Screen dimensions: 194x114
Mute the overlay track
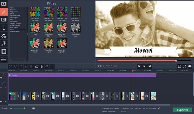pyautogui.click(x=6, y=87)
